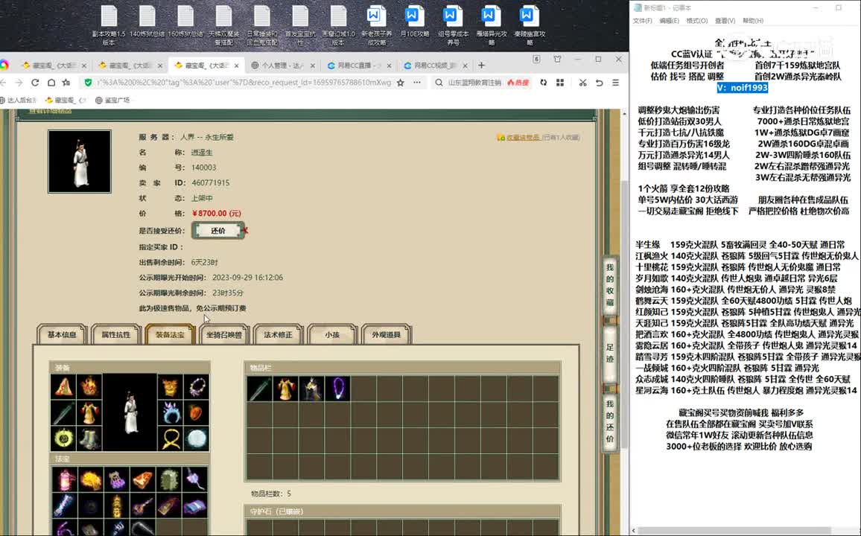Click the price text ¥8700.00 (元)
This screenshot has height=536, width=861.
tap(217, 214)
